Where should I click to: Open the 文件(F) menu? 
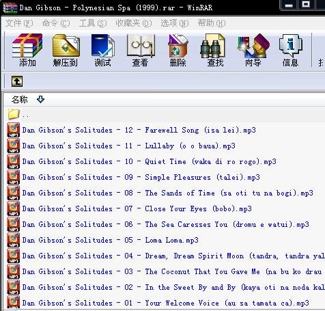pyautogui.click(x=19, y=23)
